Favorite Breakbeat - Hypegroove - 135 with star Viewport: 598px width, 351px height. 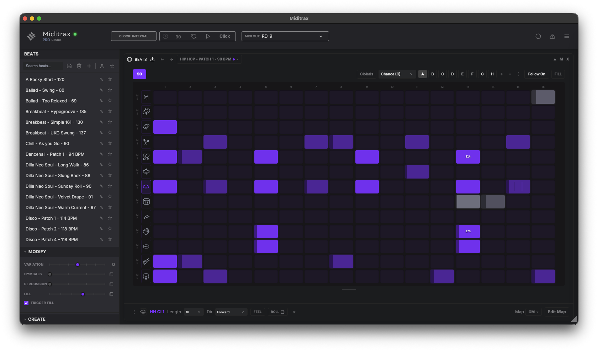point(110,111)
